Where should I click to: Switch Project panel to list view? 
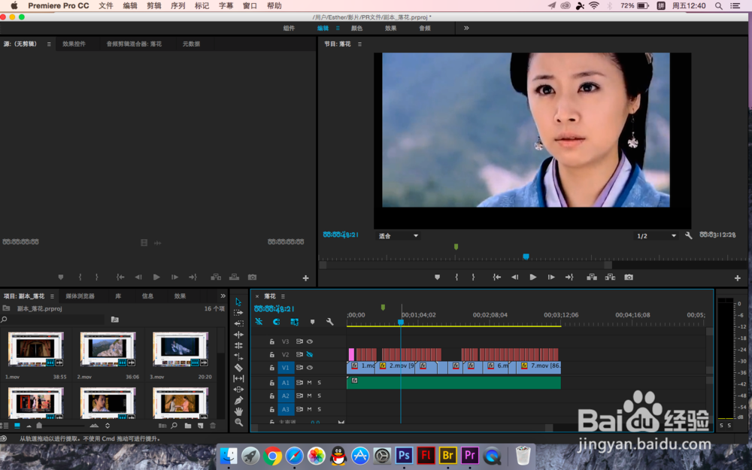(6, 426)
